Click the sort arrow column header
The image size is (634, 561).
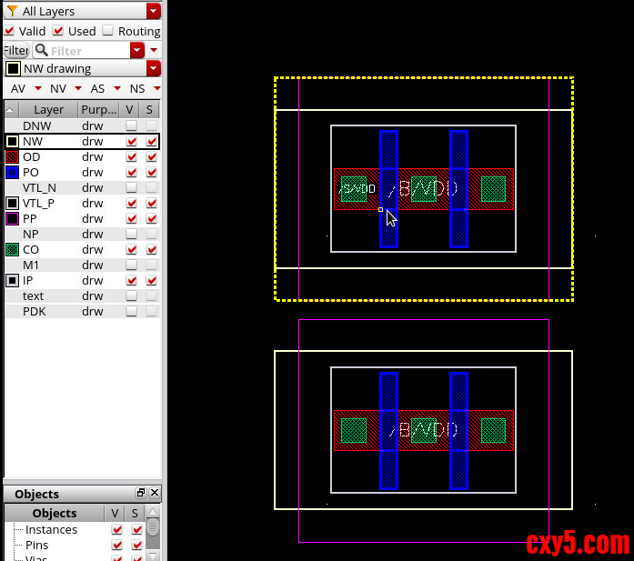click(x=11, y=109)
